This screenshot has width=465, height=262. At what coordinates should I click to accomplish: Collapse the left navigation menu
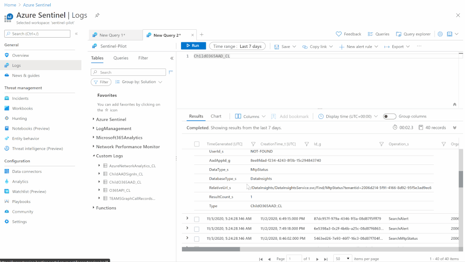76,34
